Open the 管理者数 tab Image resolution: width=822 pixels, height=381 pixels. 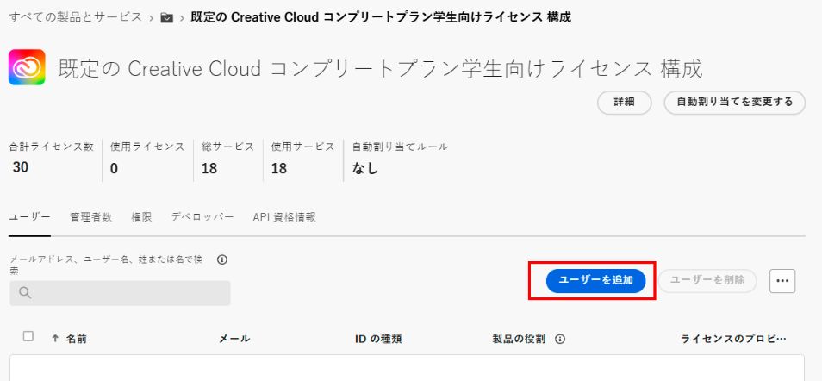(x=90, y=217)
